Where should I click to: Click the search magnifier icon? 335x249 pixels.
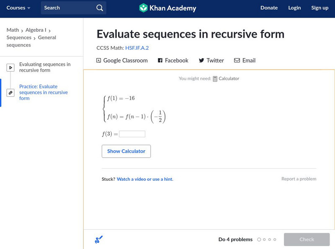tap(100, 8)
